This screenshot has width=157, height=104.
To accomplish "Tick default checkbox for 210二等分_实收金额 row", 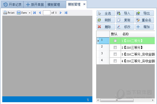I will click(x=115, y=54).
